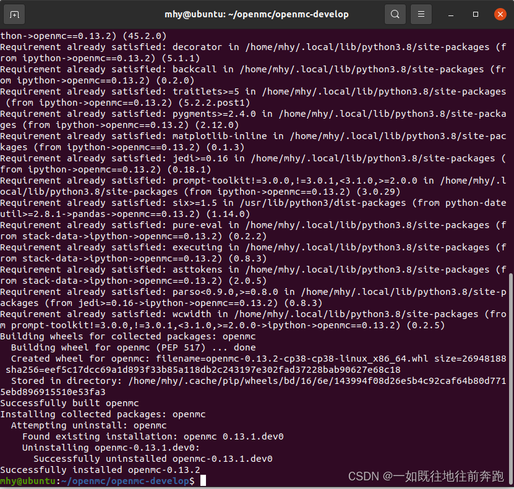Click the path ~/openmc/openmc-develop in the prompt
Screen dimensions: 514x489
124,481
